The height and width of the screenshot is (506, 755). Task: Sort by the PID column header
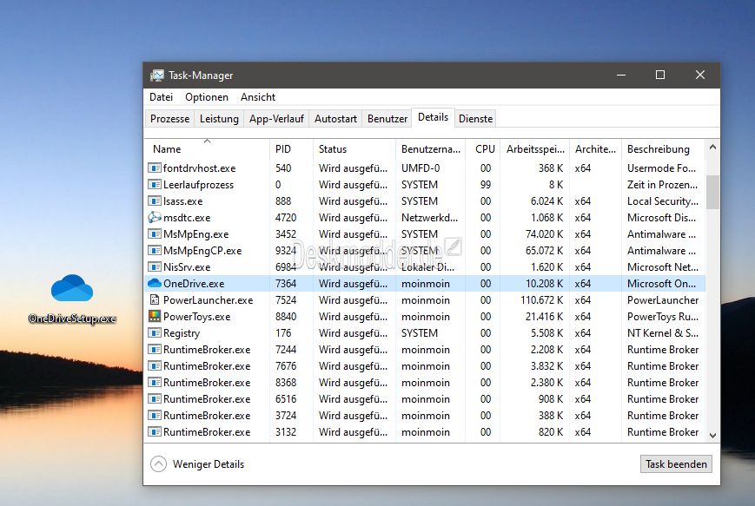(x=291, y=149)
